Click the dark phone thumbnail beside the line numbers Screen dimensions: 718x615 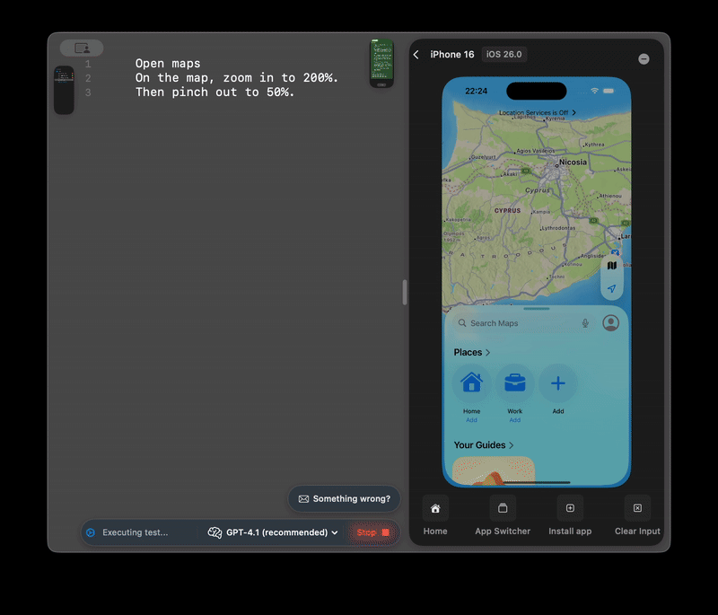point(64,90)
